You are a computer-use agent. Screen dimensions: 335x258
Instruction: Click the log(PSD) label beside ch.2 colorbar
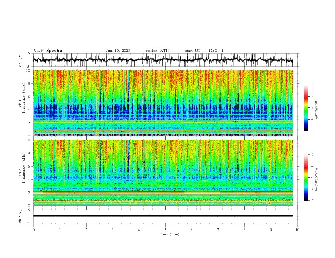(316, 180)
